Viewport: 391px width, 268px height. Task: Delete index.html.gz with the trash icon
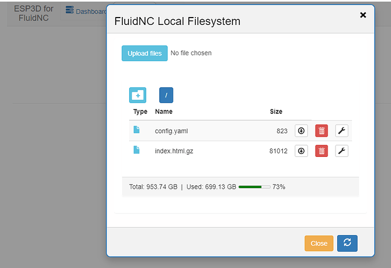pyautogui.click(x=321, y=151)
